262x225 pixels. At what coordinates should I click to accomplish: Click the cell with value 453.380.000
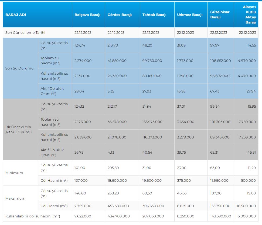pyautogui.click(x=118, y=206)
